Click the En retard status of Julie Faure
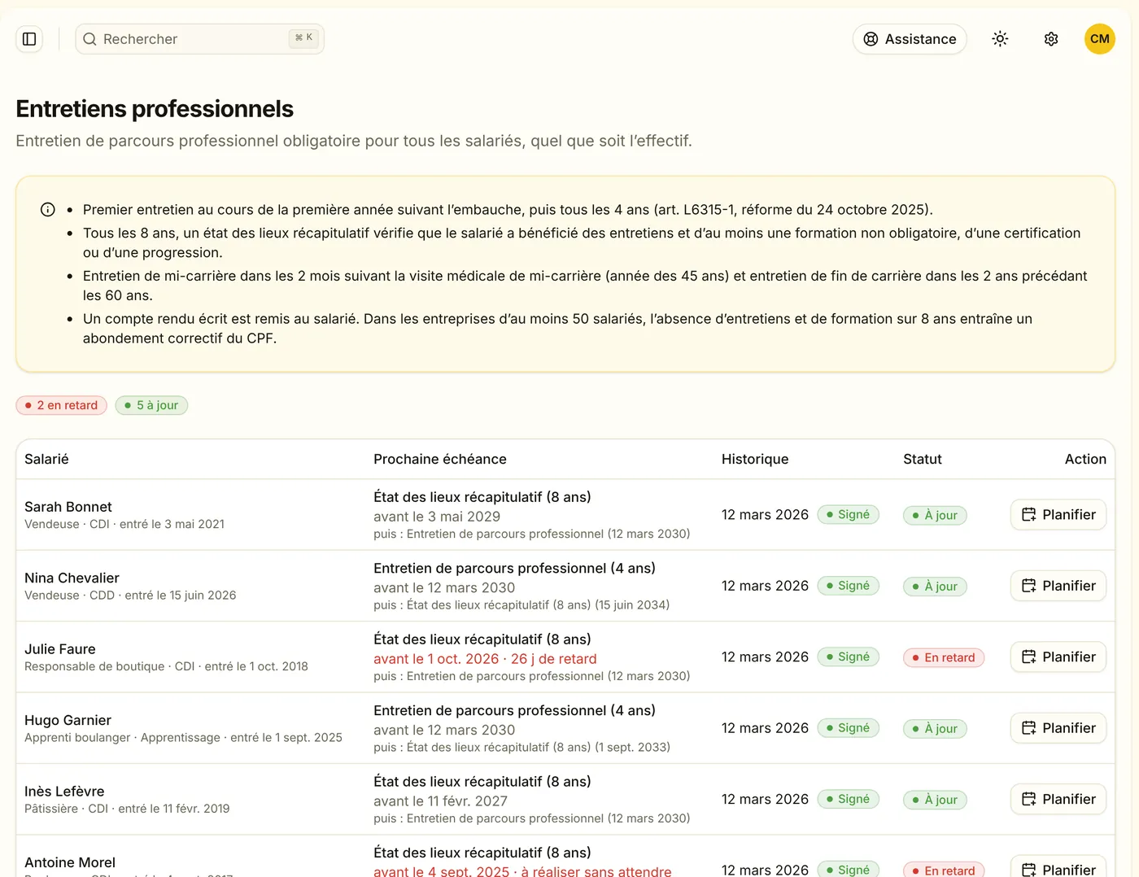Image resolution: width=1139 pixels, height=877 pixels. (943, 657)
